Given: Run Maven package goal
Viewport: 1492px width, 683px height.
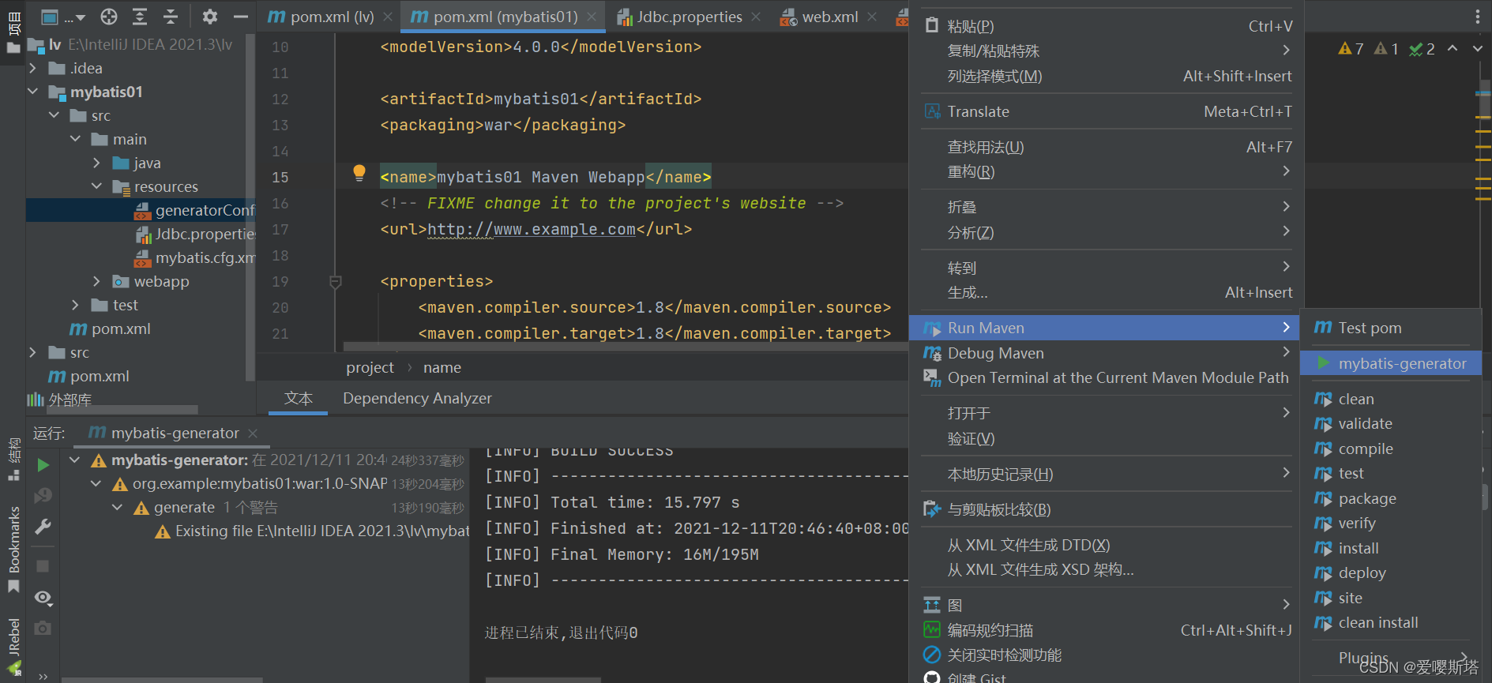Looking at the screenshot, I should pos(1392,498).
